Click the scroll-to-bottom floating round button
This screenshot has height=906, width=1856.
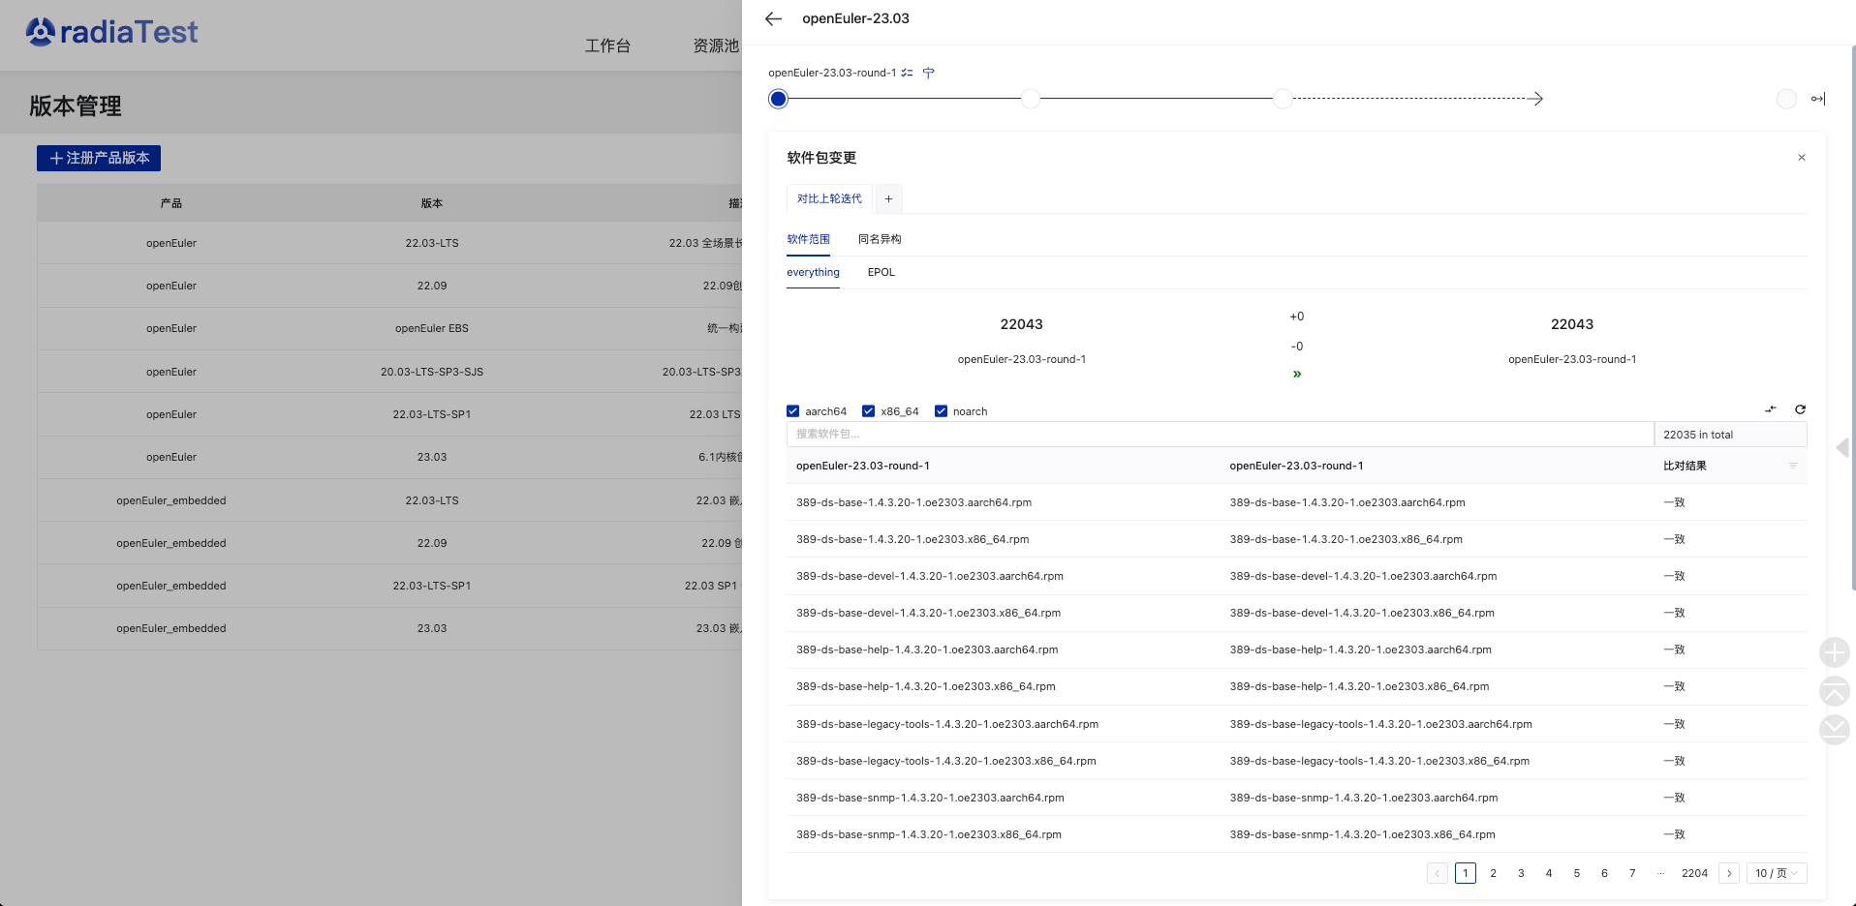click(1834, 730)
